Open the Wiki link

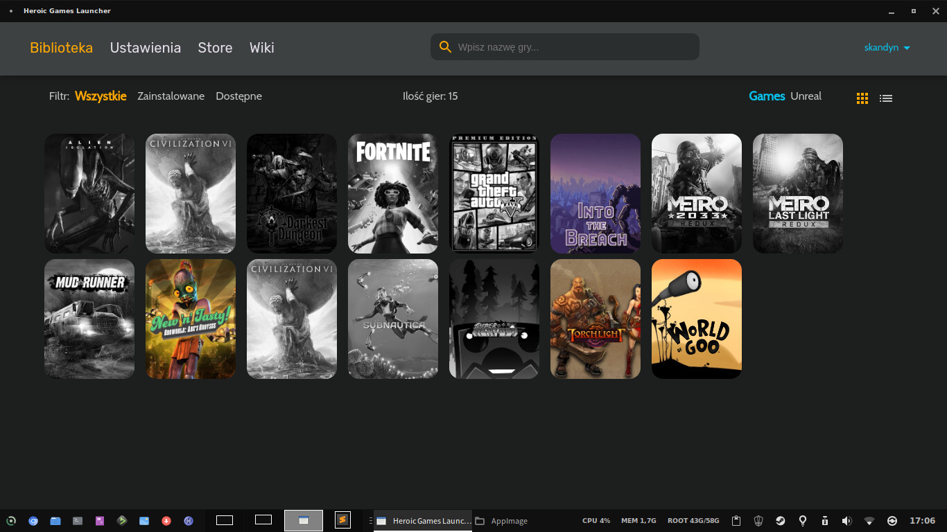pos(262,48)
